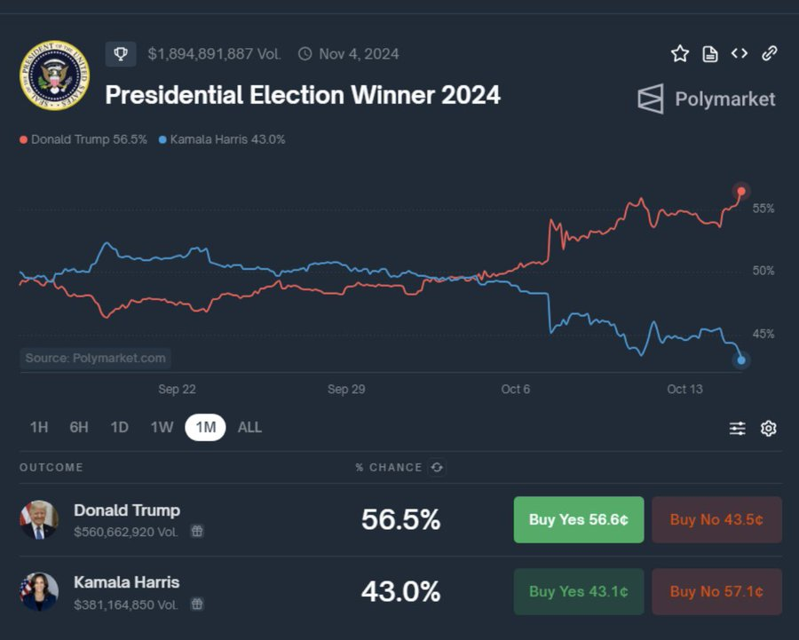Select the 1D time range

coord(119,427)
